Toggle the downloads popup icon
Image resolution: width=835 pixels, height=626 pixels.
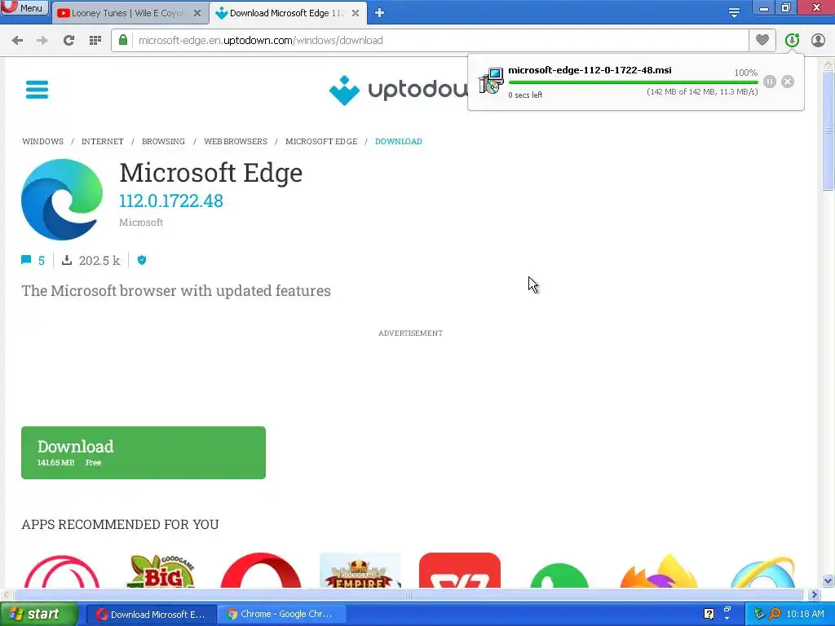point(792,40)
